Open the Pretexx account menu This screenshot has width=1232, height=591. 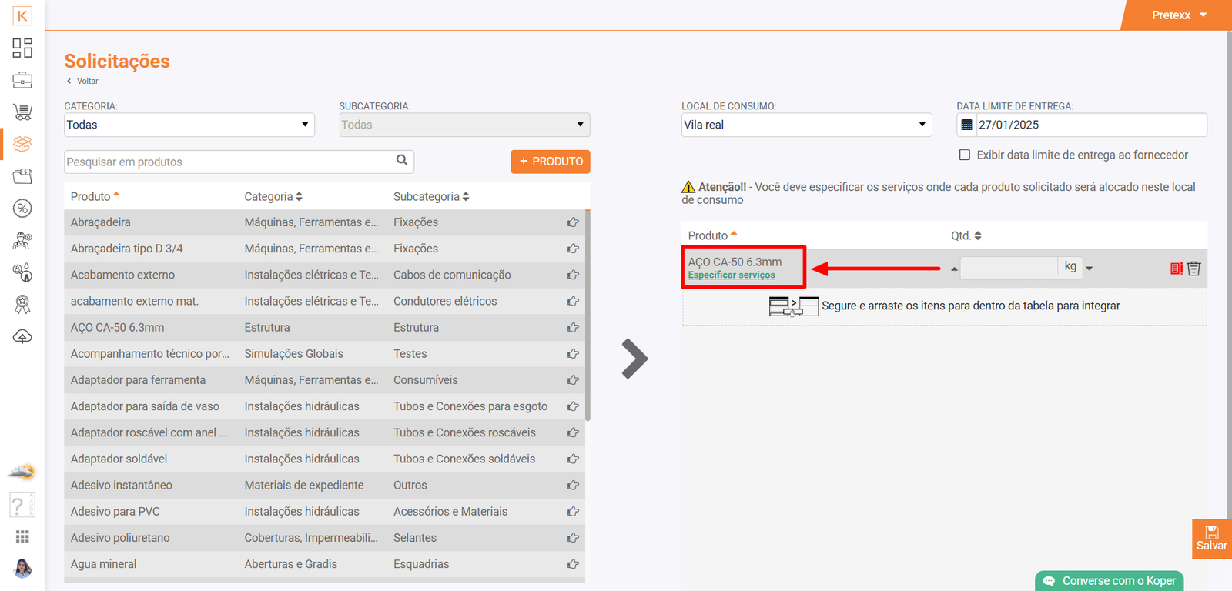(x=1178, y=15)
